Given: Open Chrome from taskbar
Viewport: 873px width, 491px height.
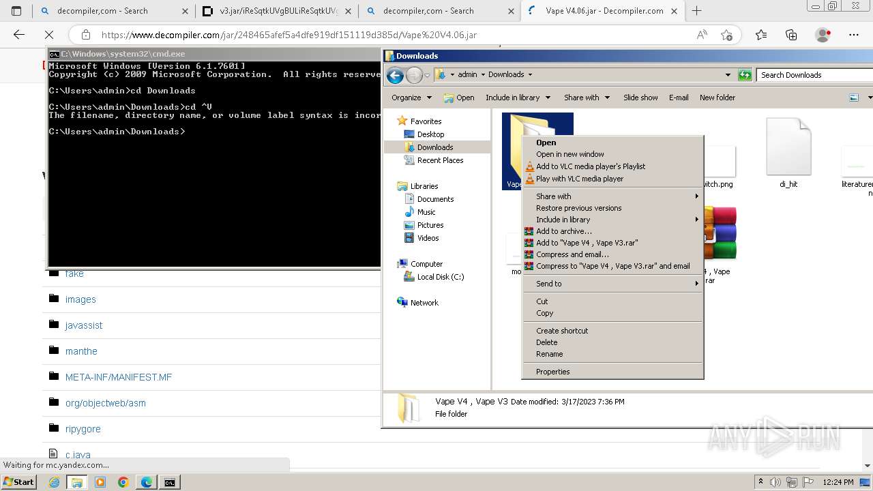Looking at the screenshot, I should click(x=123, y=482).
